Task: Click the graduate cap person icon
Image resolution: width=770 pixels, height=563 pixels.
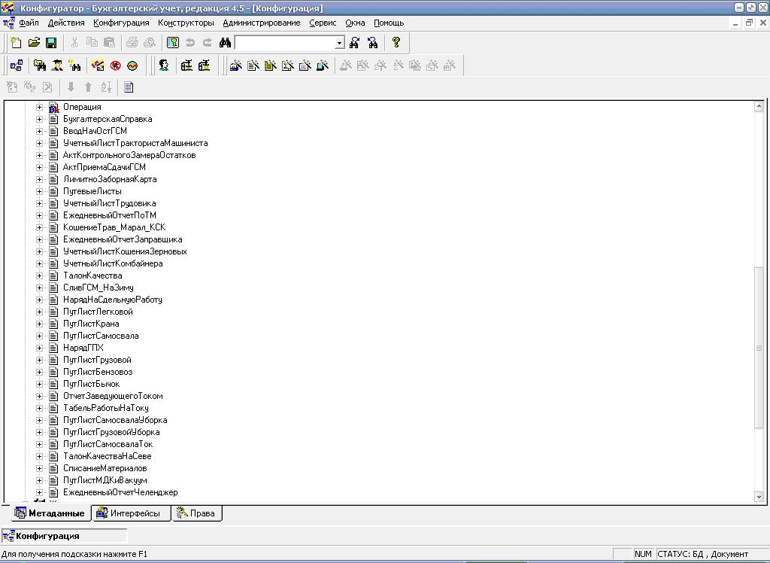Action: (x=57, y=65)
